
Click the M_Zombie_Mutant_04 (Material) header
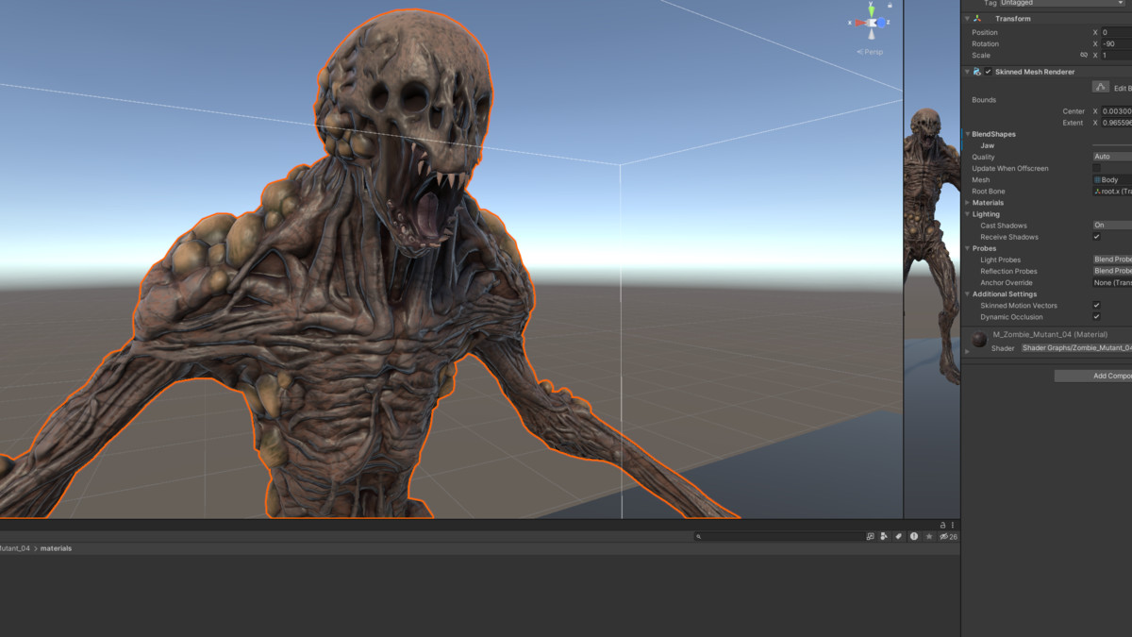point(1050,335)
